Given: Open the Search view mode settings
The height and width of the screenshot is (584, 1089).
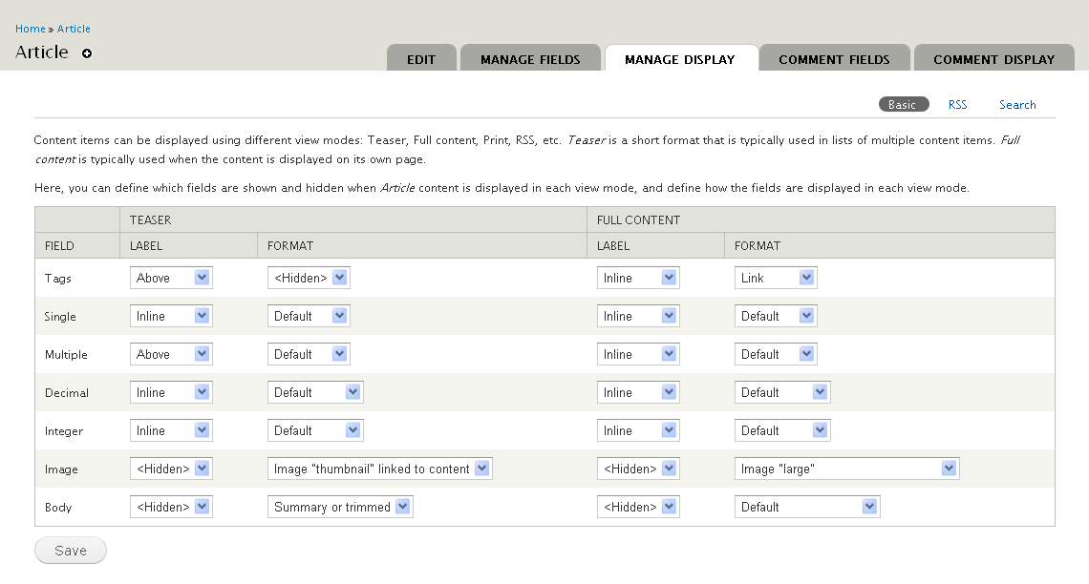Looking at the screenshot, I should pos(1017,104).
